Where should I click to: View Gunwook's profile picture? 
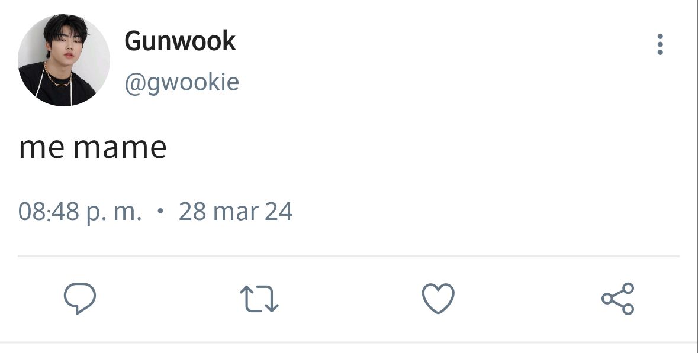point(64,60)
